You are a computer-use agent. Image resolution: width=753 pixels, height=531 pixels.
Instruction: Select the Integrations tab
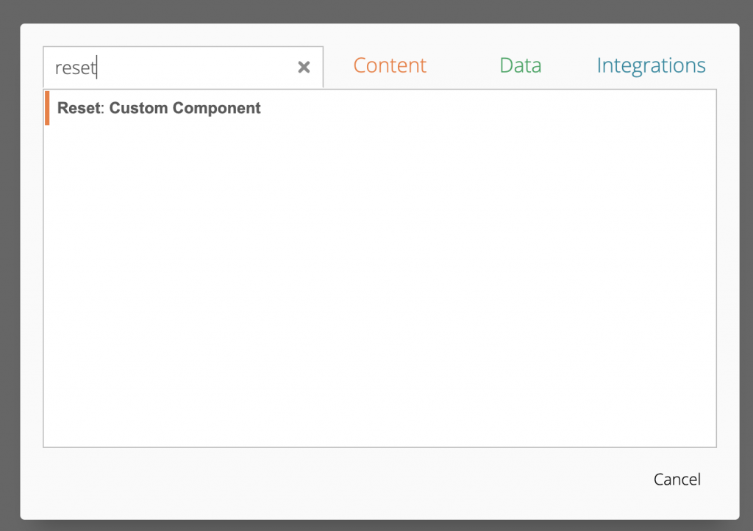tap(651, 65)
